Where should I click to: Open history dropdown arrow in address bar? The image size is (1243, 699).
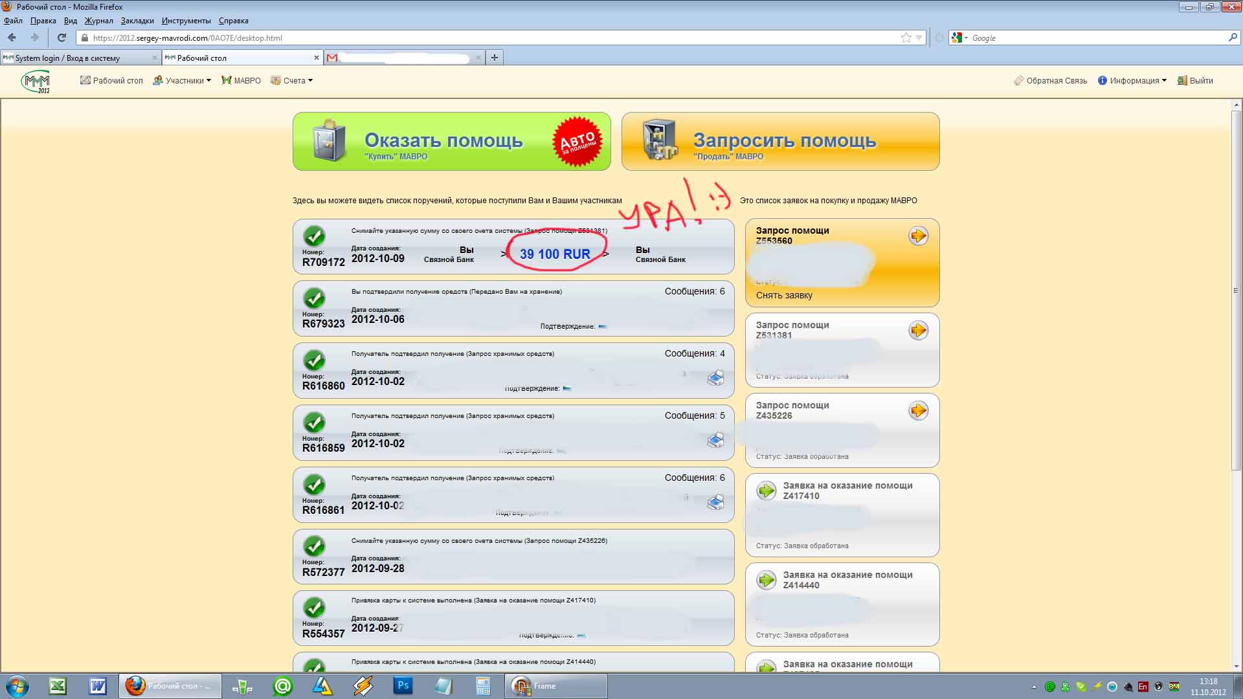click(919, 38)
